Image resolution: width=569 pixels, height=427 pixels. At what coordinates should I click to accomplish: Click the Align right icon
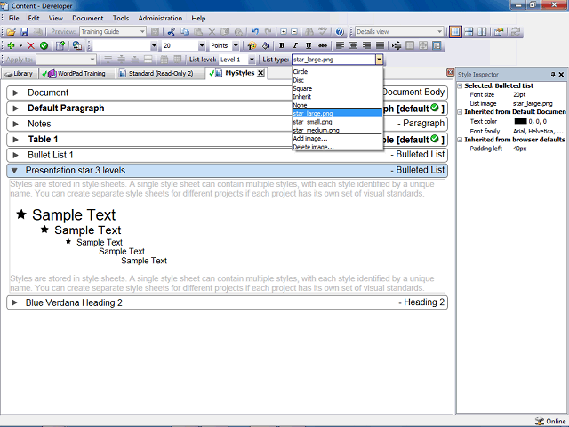(x=366, y=45)
